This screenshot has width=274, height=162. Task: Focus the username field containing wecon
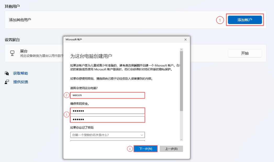107,95
